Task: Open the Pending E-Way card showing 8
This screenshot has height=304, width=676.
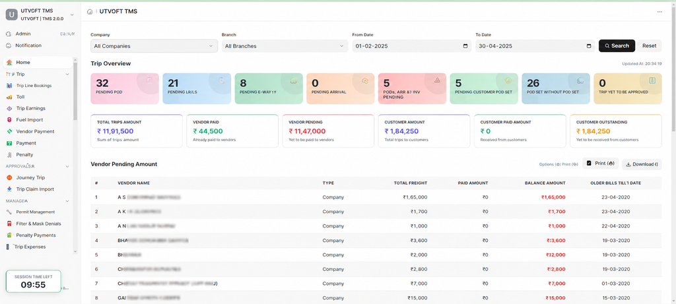Action: [269, 88]
